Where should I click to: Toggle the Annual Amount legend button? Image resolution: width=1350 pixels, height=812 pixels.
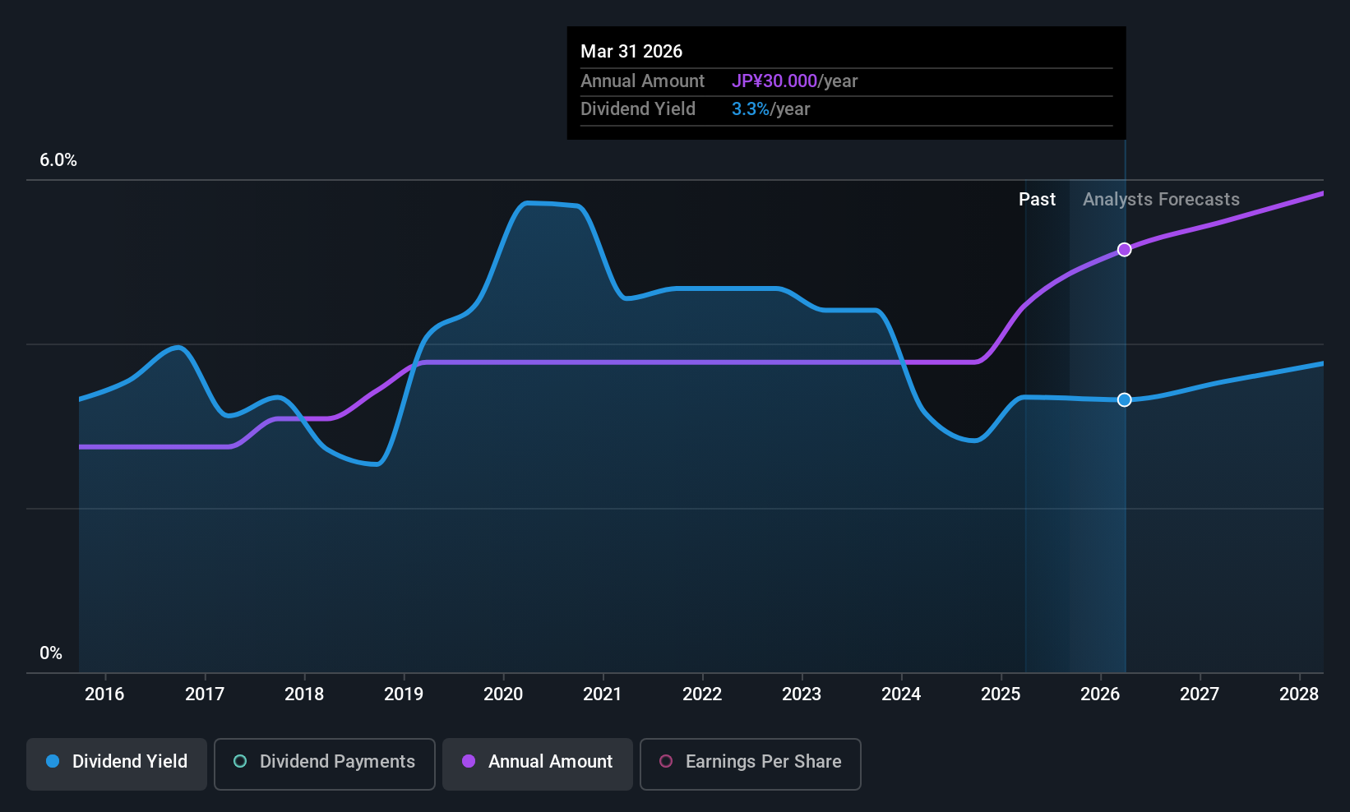click(538, 764)
